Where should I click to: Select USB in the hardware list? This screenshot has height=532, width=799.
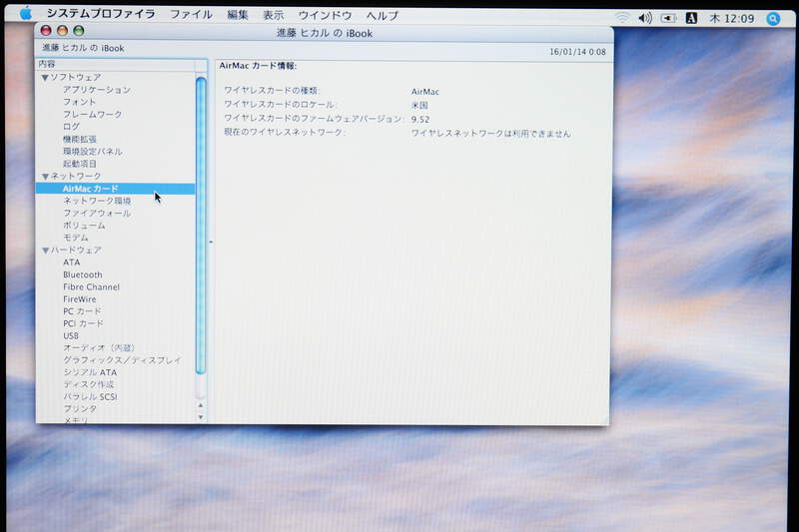click(x=71, y=335)
